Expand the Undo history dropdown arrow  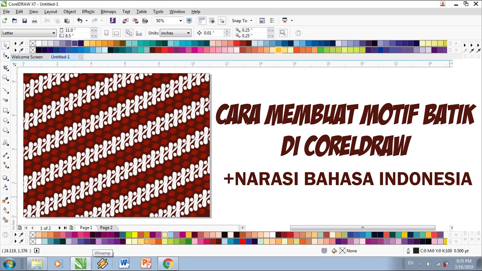86,21
